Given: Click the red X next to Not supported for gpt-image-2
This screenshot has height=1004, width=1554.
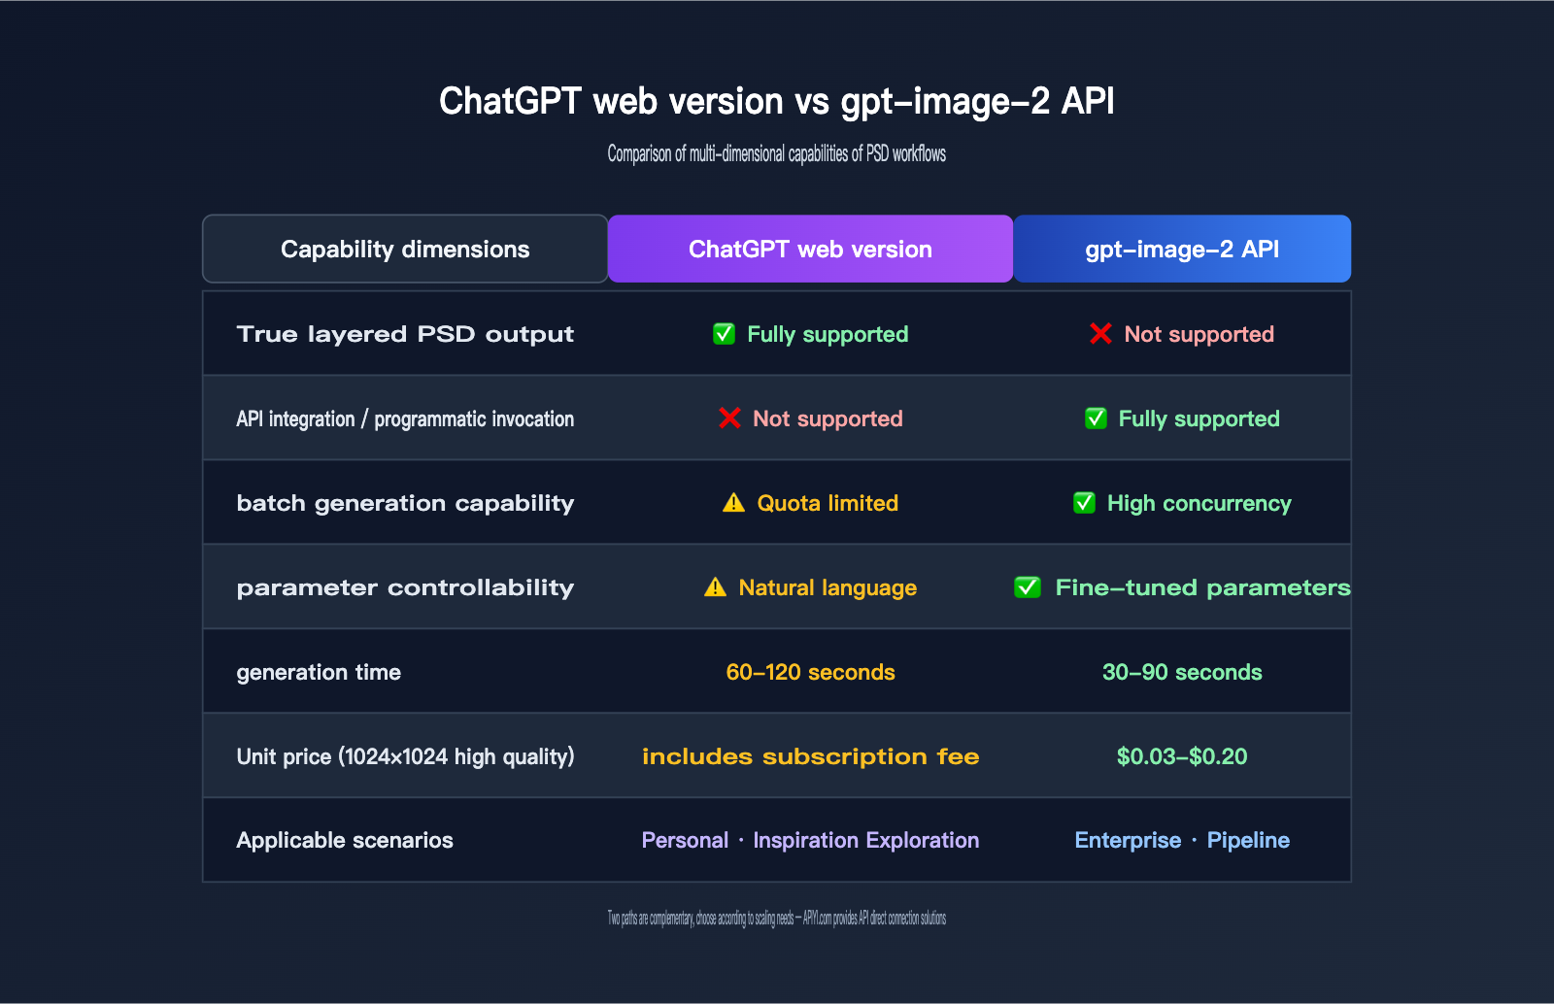Looking at the screenshot, I should coord(1100,334).
